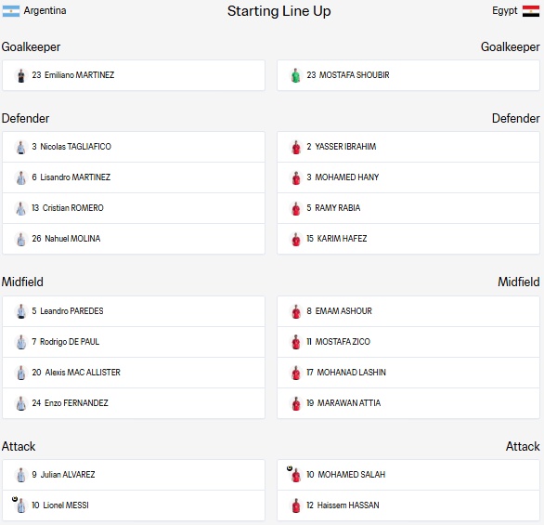The image size is (544, 525).
Task: Click Yasser Ibrahim's red jersey icon
Action: point(296,147)
